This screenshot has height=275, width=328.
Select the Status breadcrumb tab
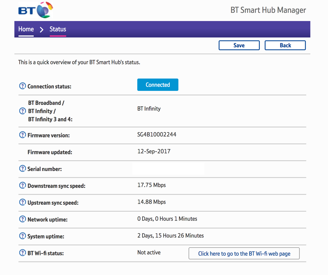[x=58, y=29]
